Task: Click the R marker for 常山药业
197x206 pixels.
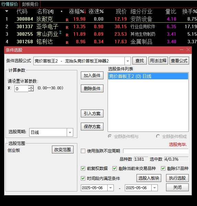Action: [67, 35]
